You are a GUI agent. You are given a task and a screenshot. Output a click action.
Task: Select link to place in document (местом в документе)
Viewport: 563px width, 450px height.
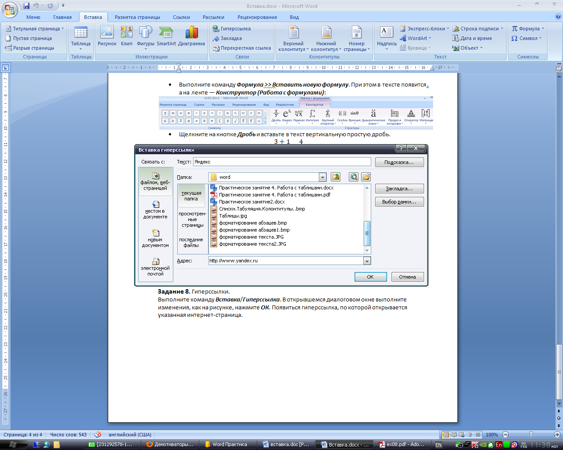coord(155,210)
